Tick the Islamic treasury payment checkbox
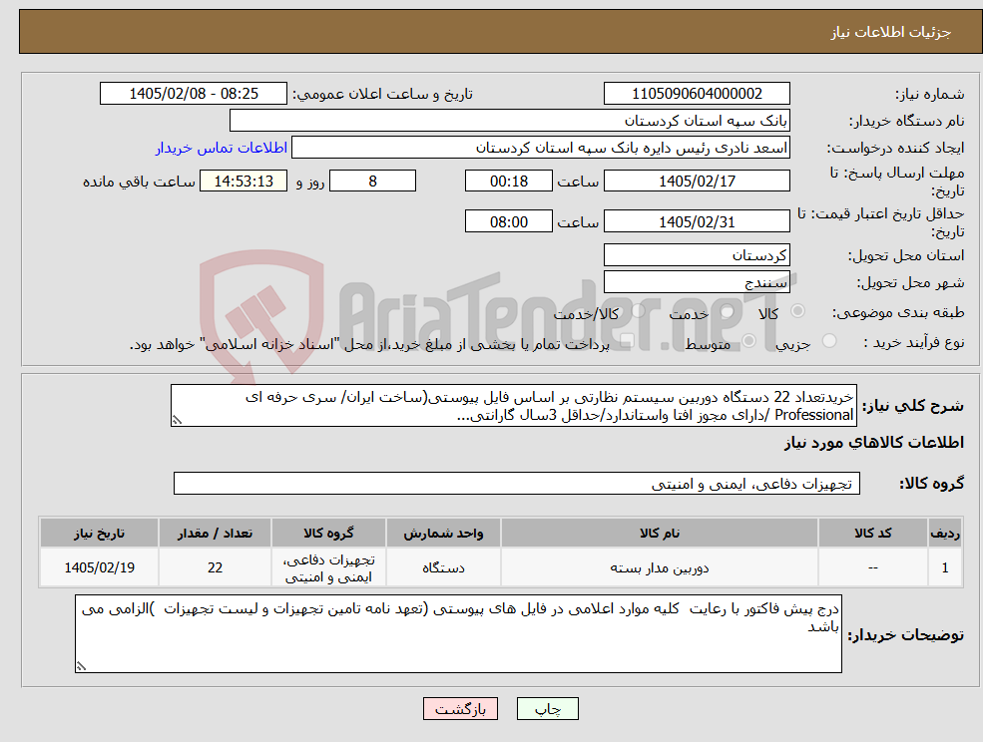Image resolution: width=983 pixels, height=742 pixels. click(627, 341)
